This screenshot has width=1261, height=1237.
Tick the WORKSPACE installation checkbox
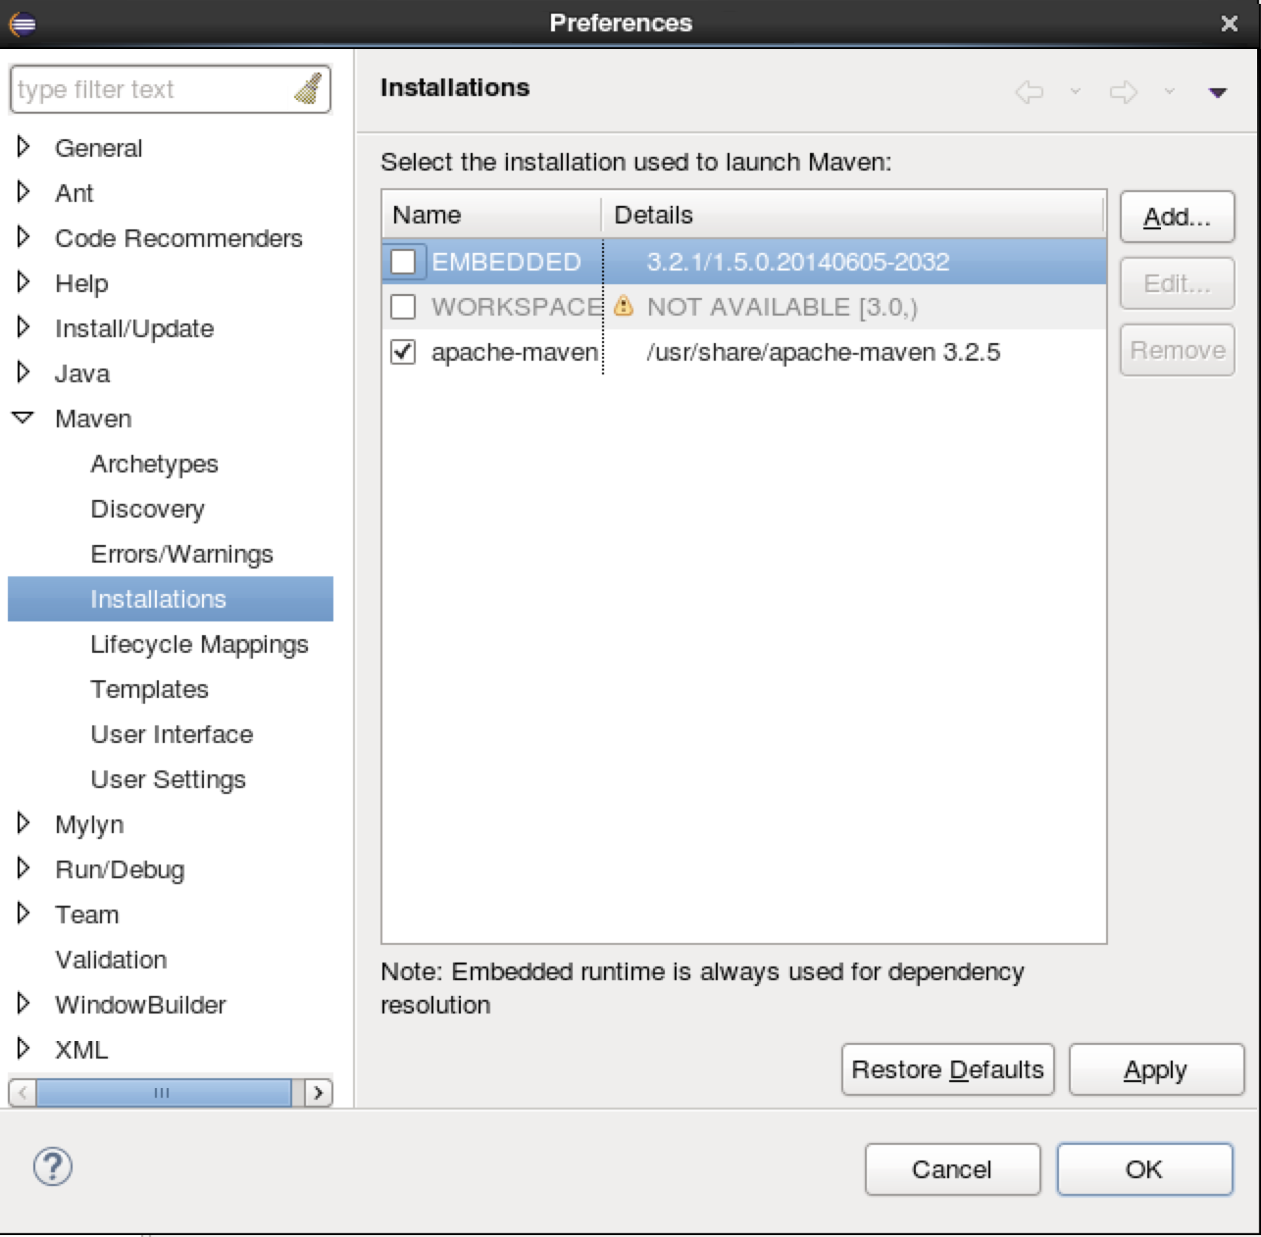pyautogui.click(x=403, y=307)
